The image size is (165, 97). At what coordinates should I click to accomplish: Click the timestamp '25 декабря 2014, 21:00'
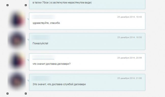130,78
